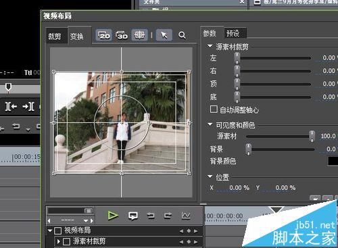Click the 源素材 100.0 value field
This screenshot has height=248, width=338.
click(329, 136)
